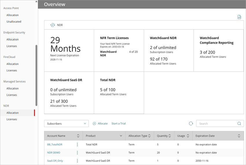Viewport: 246px width, 165px height.
Task: Click the '29 Months' expiration value
Action: point(65,44)
